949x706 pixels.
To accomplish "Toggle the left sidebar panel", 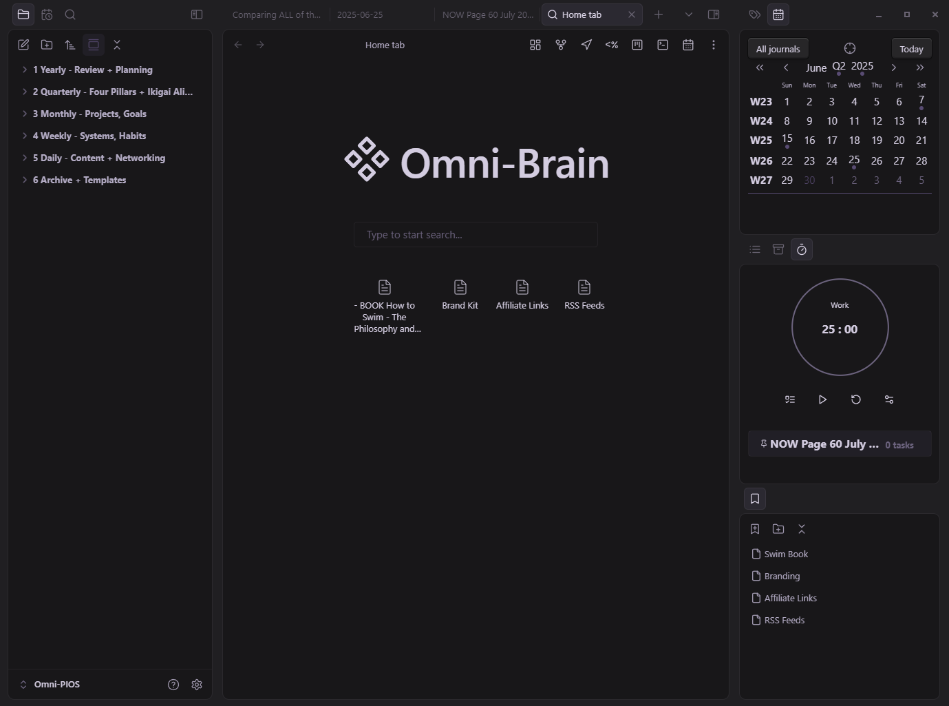I will pos(197,14).
